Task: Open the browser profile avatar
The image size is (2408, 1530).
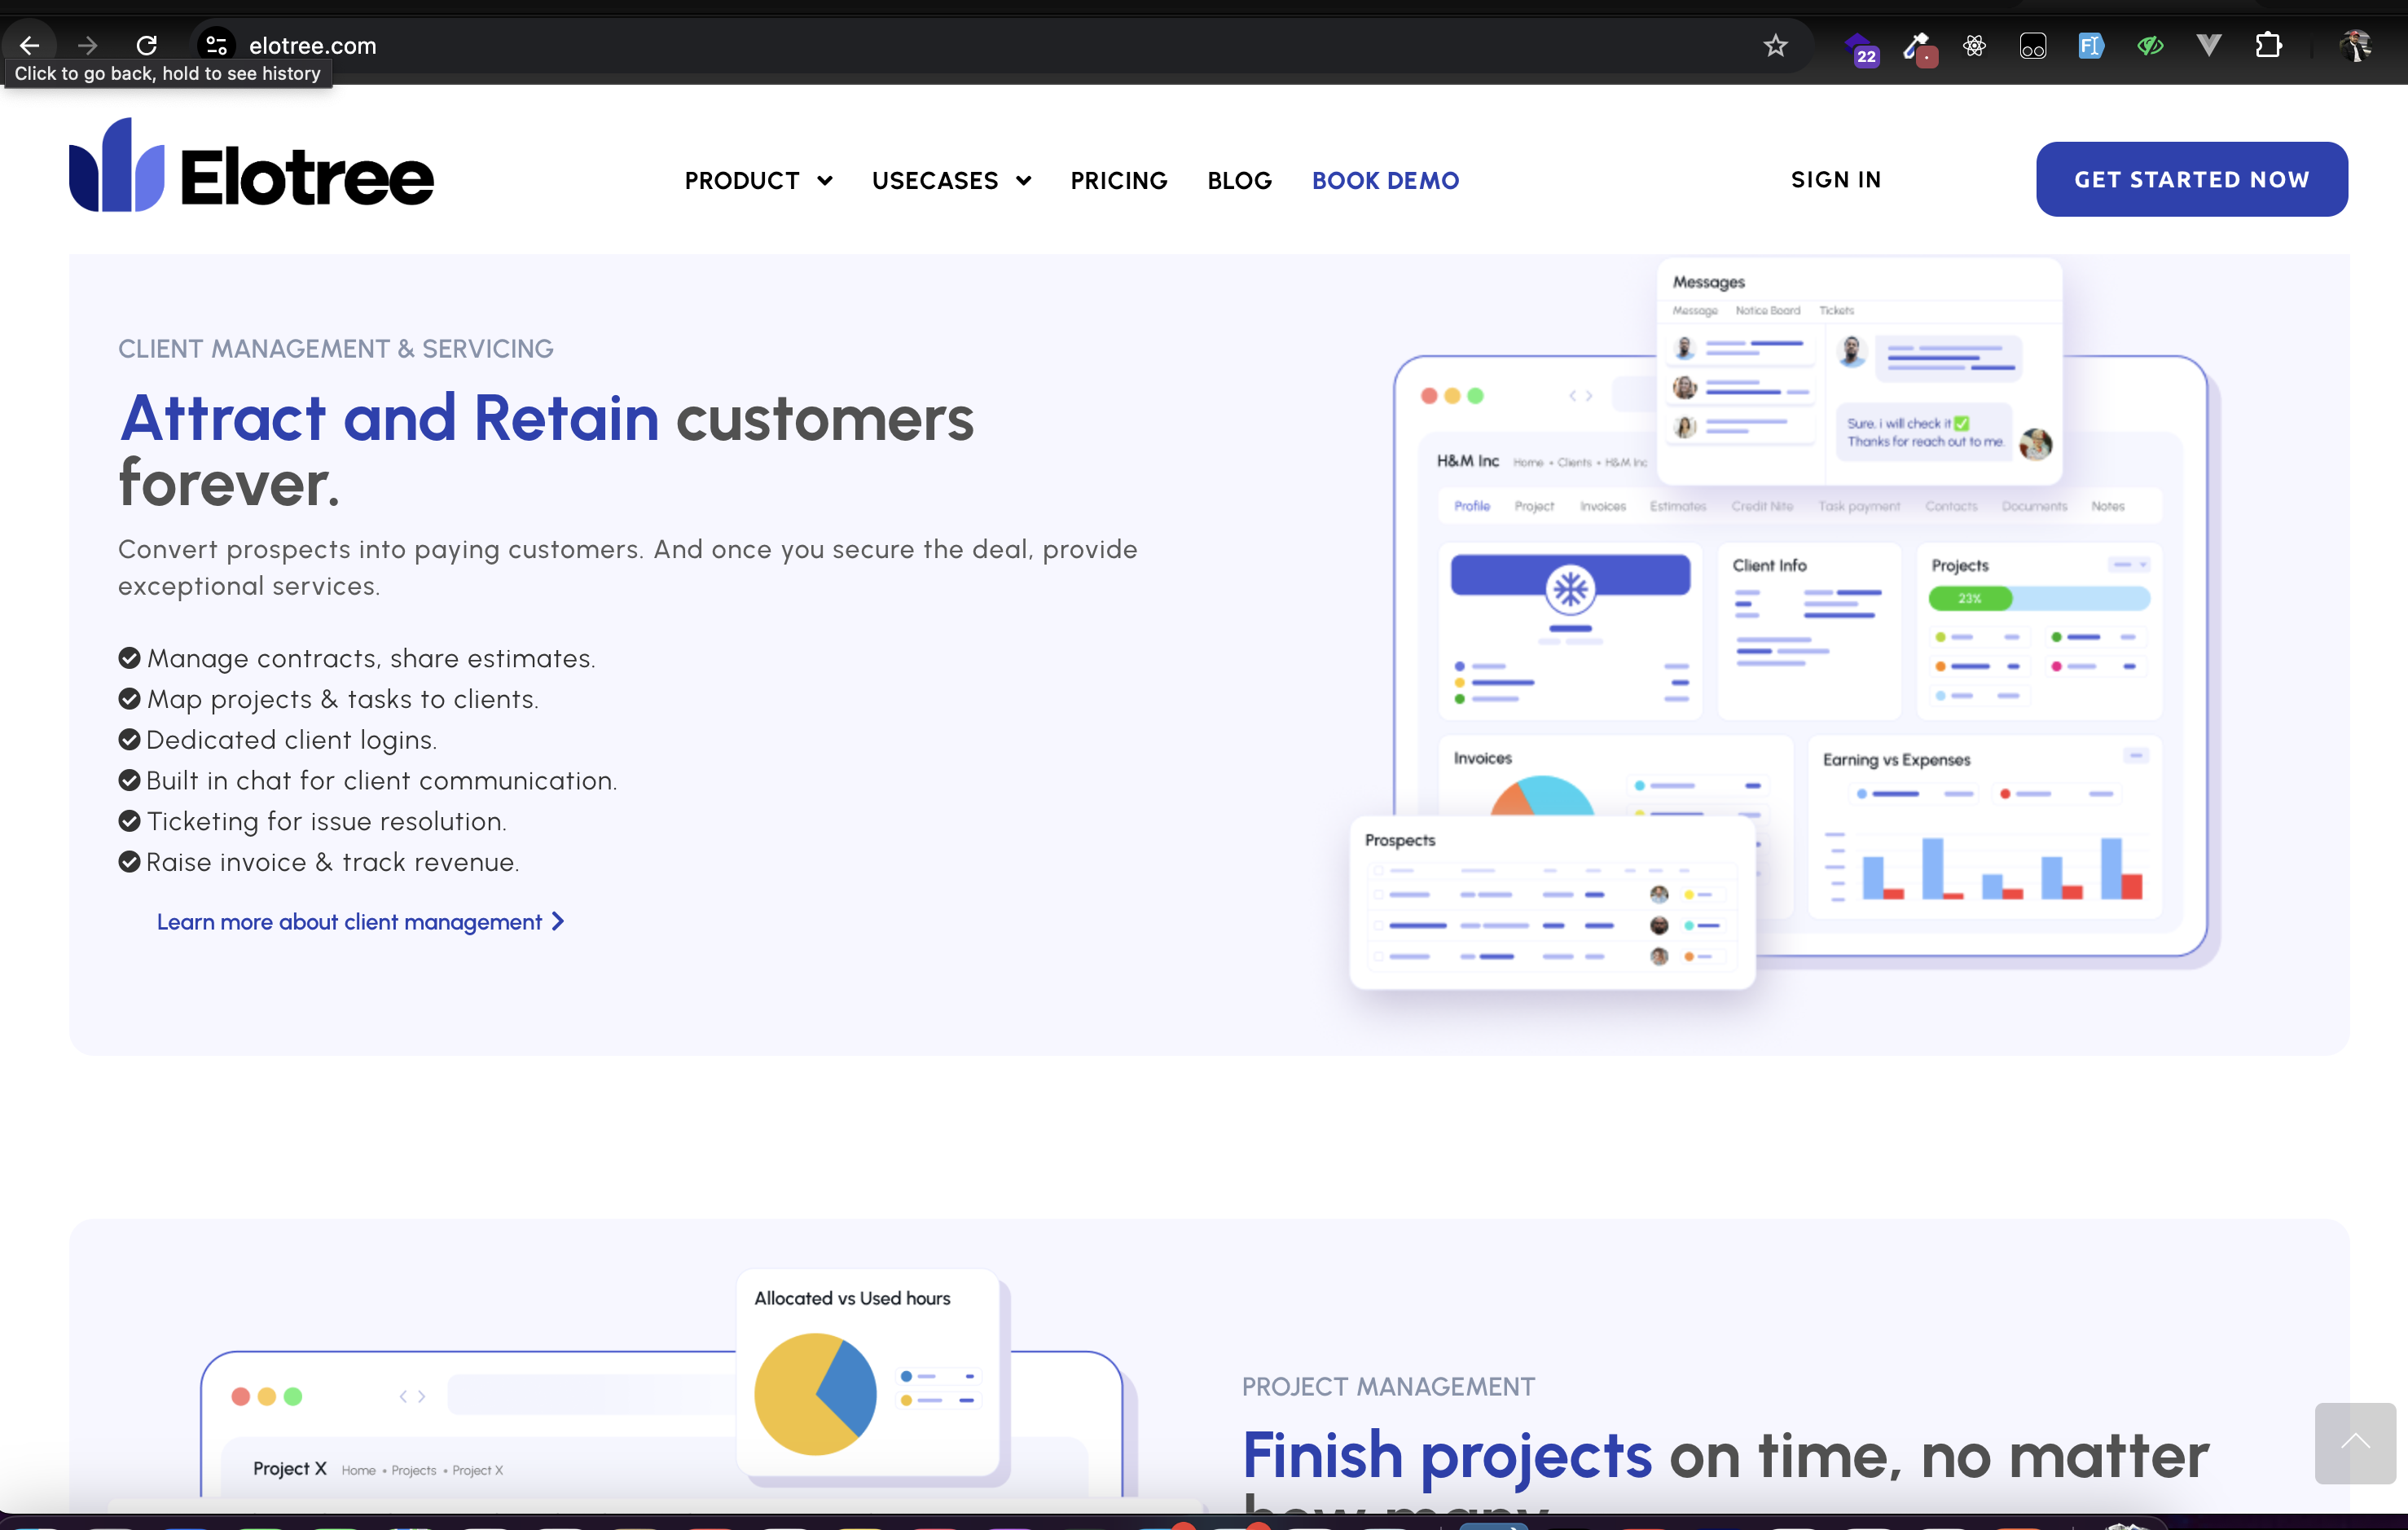Action: pyautogui.click(x=2356, y=45)
